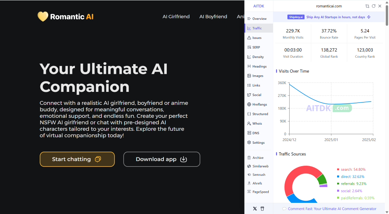Click the red search legend swatch
Screen dimensions: 389x214
pyautogui.click(x=338, y=169)
